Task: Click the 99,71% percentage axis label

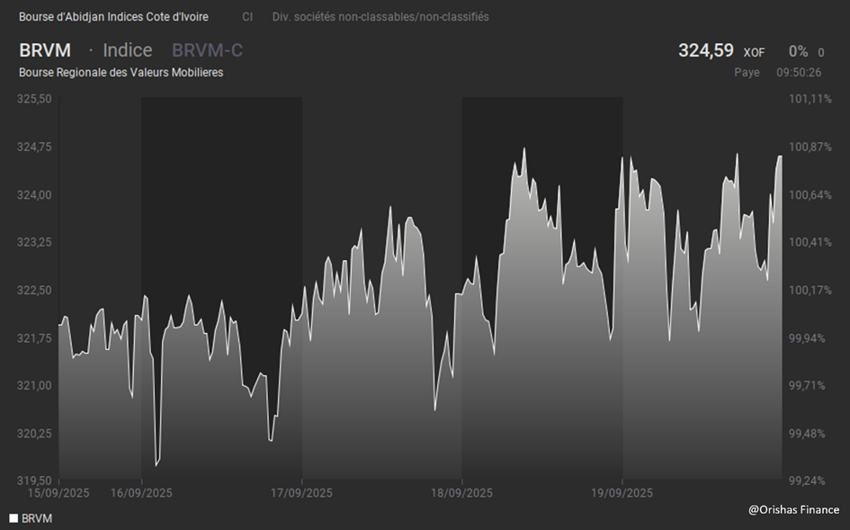Action: (x=807, y=386)
